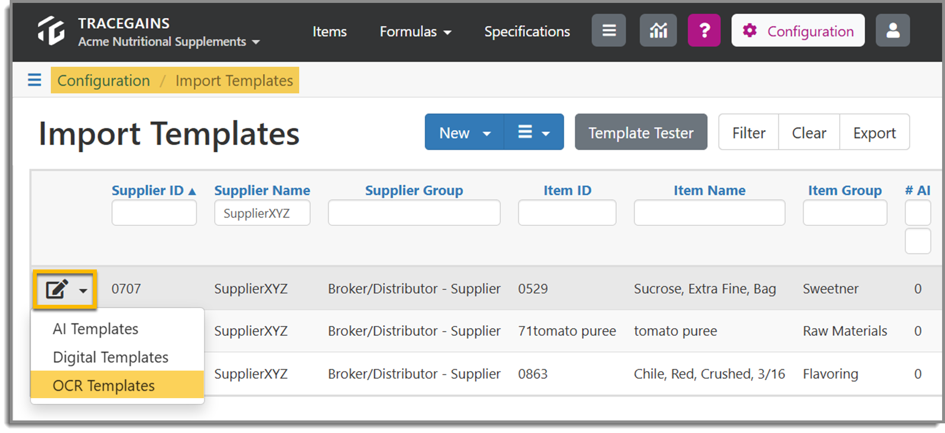The width and height of the screenshot is (945, 433).
Task: Expand the Formulas menu
Action: [x=415, y=31]
